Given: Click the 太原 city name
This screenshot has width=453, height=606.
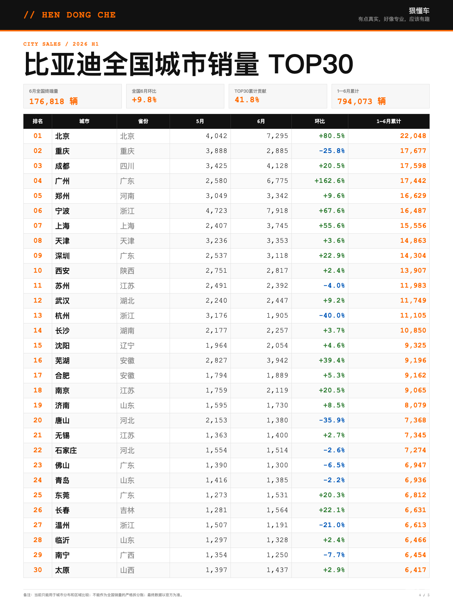Looking at the screenshot, I should (x=62, y=570).
